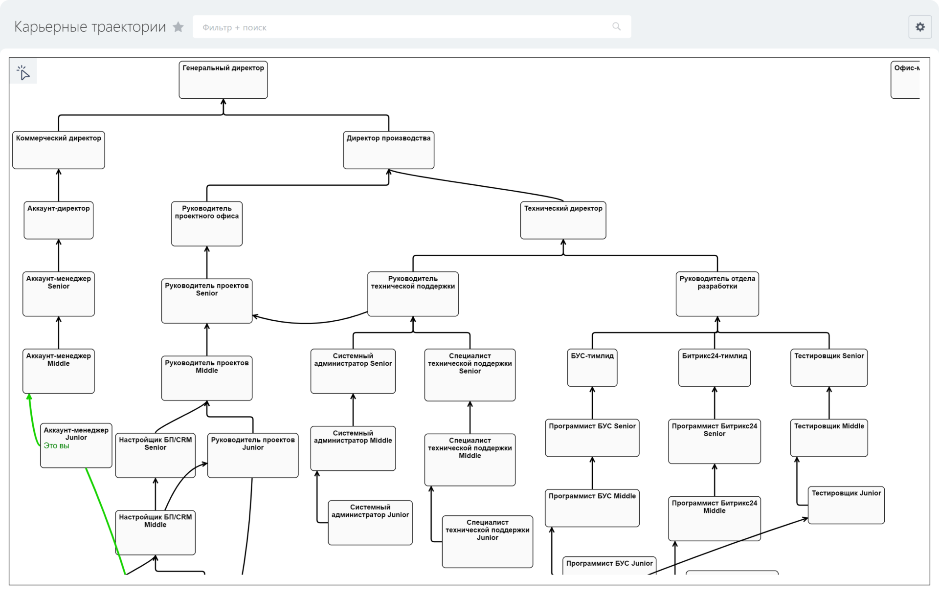The height and width of the screenshot is (597, 939).
Task: Open the 'Директор производства' node
Action: (388, 150)
